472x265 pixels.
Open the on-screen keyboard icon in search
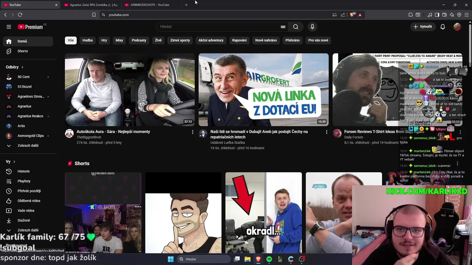283,26
